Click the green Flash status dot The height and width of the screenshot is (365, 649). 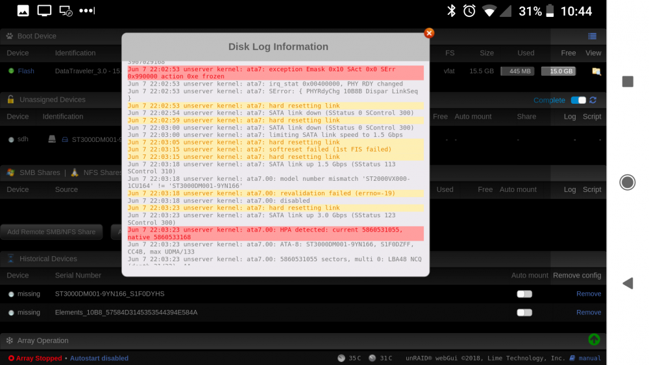tap(11, 71)
